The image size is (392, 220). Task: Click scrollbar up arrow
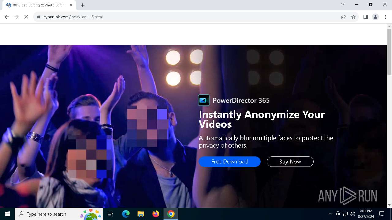389,26
